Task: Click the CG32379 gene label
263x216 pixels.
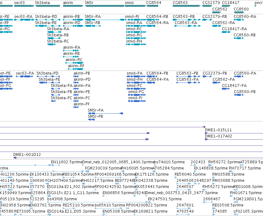Action: (x=211, y=3)
